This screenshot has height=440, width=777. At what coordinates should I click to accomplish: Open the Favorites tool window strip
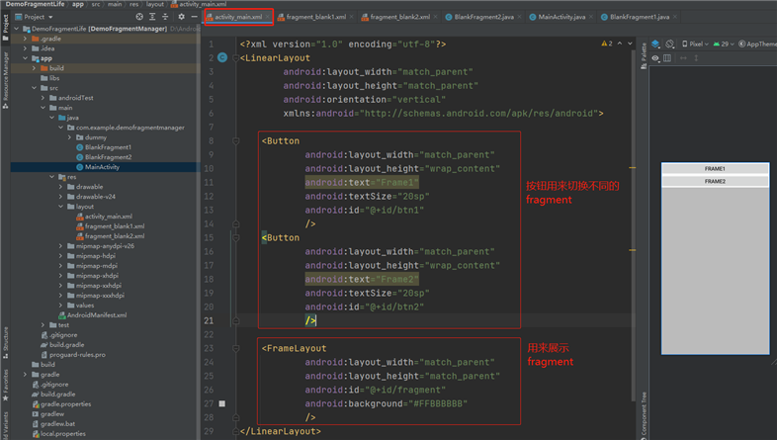6,385
